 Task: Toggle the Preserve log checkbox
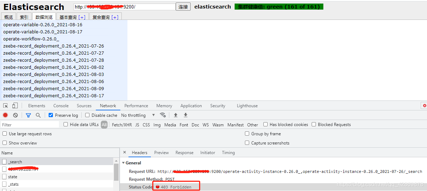click(51, 115)
